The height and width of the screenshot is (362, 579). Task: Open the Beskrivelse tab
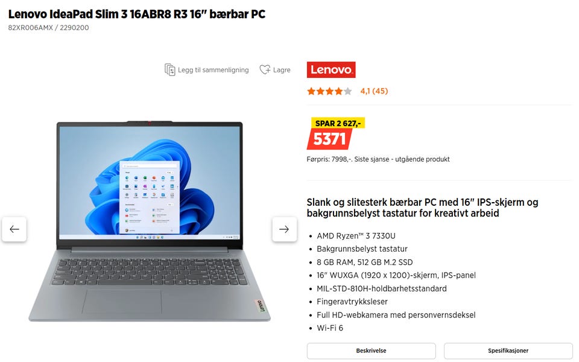371,351
